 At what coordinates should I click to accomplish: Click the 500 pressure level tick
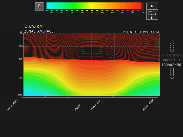pos(20,78)
